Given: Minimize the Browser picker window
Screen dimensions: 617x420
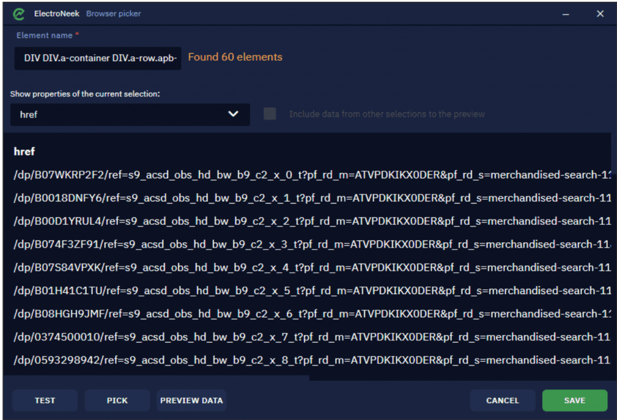Looking at the screenshot, I should click(565, 14).
